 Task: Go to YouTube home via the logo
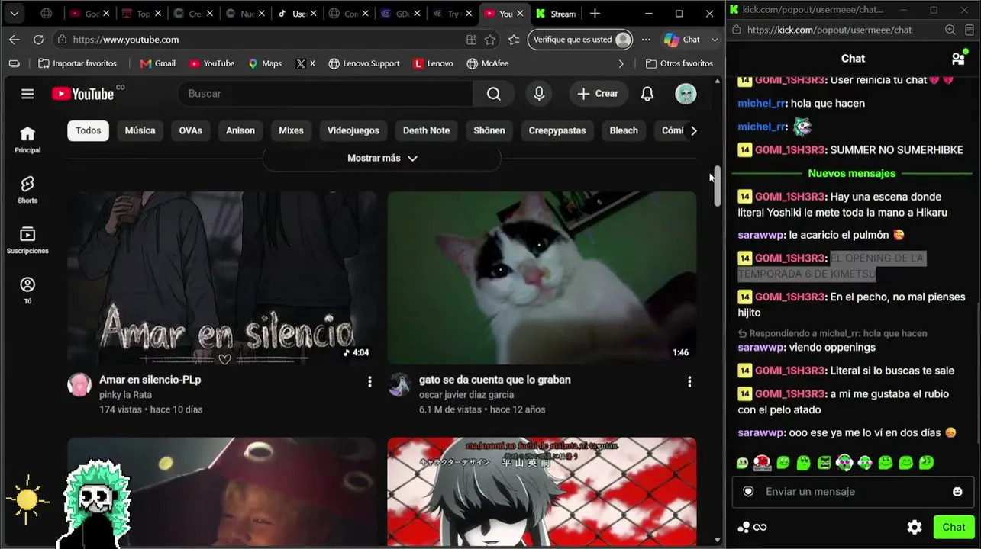coord(82,94)
